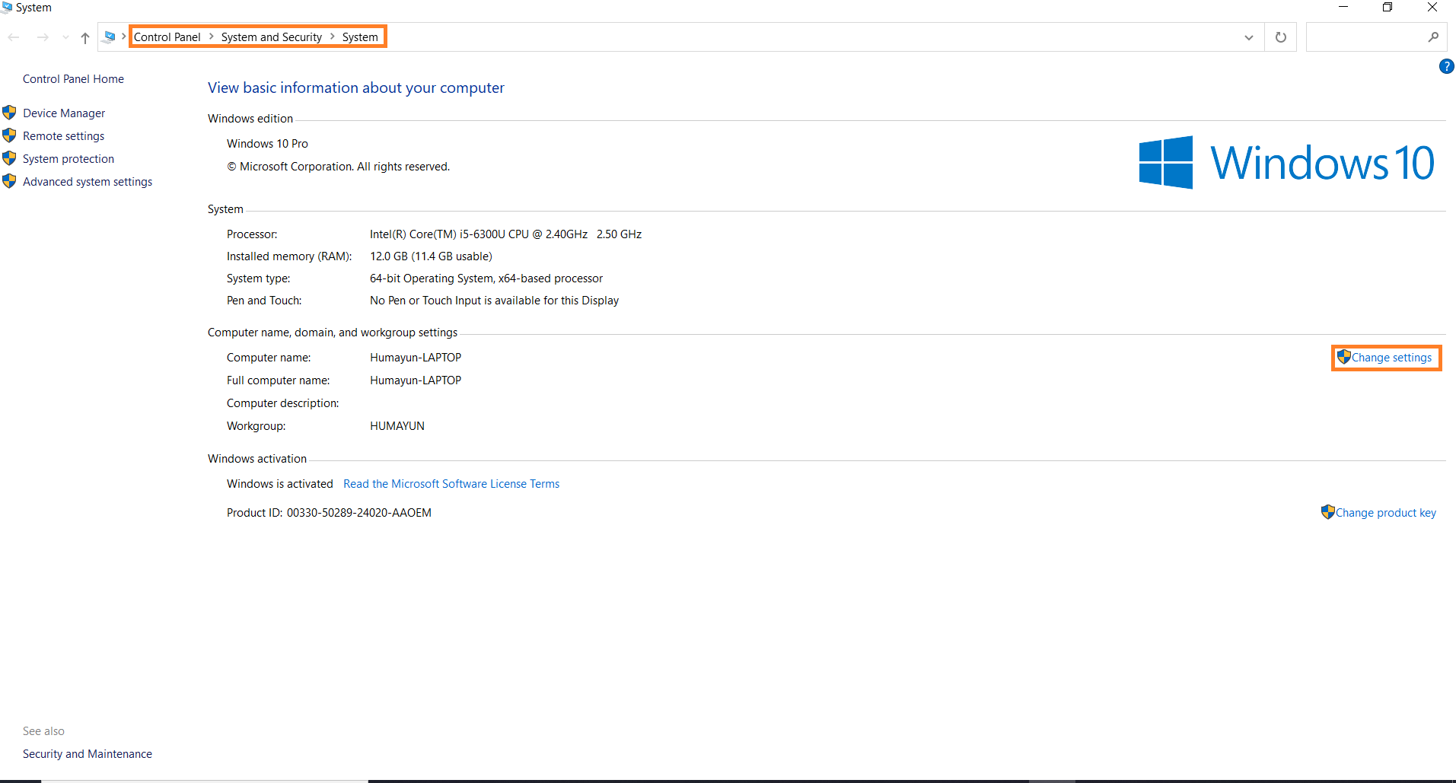Click the shield icon beside System protection
Screen dimensions: 1456x783
pyautogui.click(x=9, y=158)
